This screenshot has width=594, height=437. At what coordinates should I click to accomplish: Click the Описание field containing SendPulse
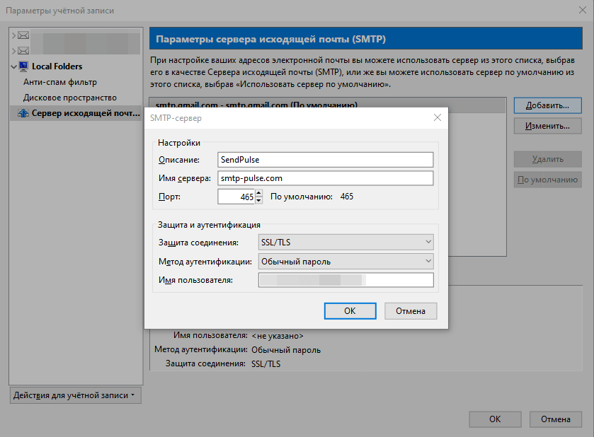click(325, 160)
